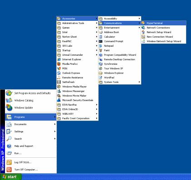Expand the Documents submenu arrow

coord(55,124)
